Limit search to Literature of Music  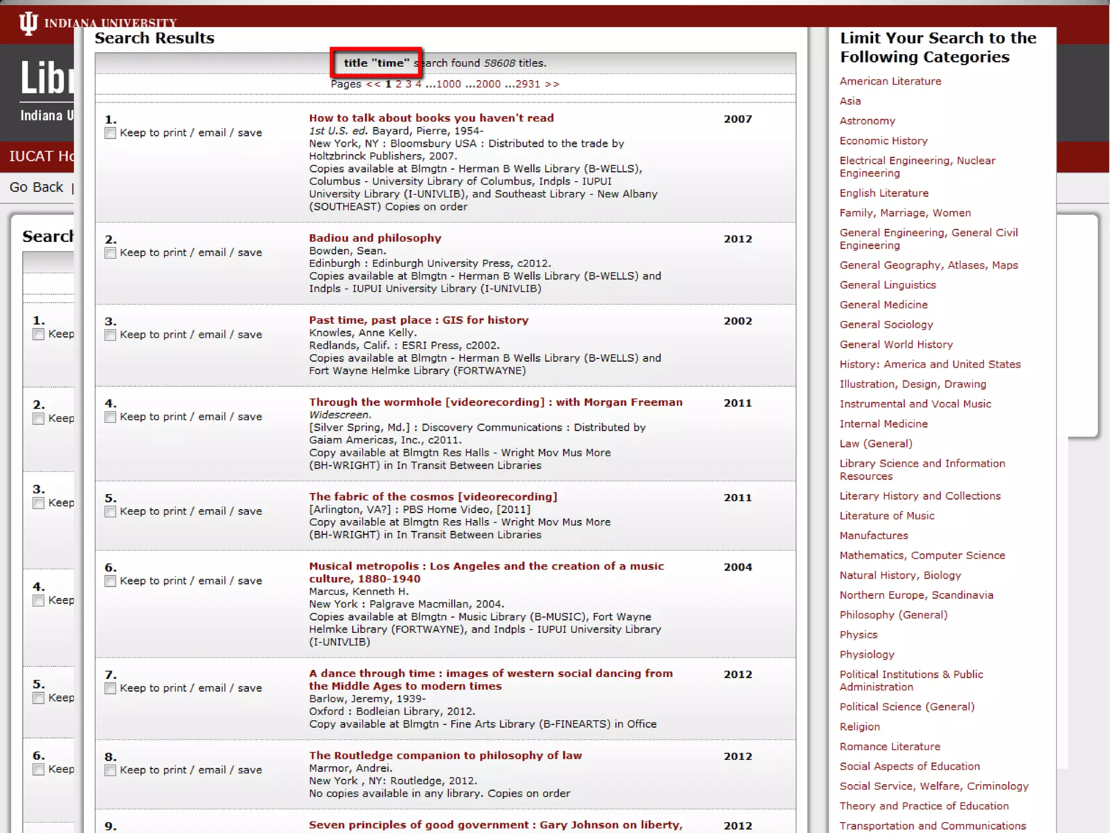(x=887, y=516)
